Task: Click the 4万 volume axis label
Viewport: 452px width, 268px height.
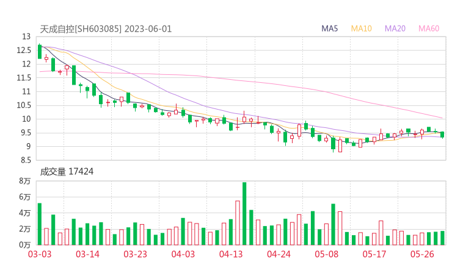Action: [x=25, y=213]
